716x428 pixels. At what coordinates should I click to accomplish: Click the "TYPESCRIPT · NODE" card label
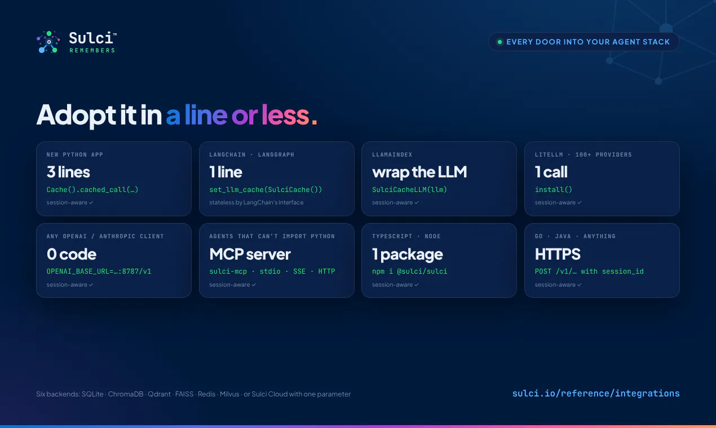[x=406, y=237]
